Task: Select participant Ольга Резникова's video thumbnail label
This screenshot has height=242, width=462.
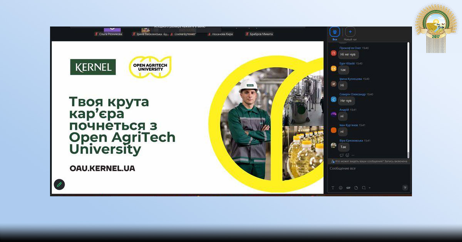Action: tap(110, 34)
